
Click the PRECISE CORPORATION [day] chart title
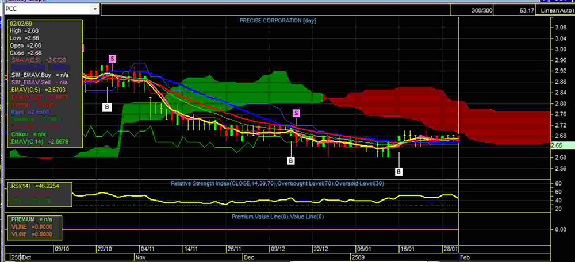278,21
